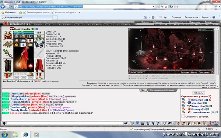Open the smiley emoticons icon
Screen dimensions: 221x138
pyautogui.click(x=165, y=123)
